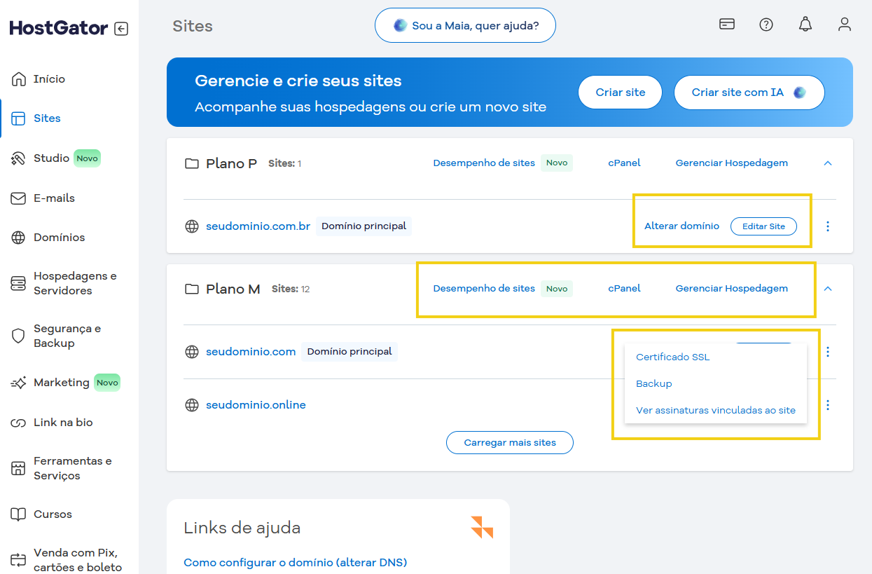Open the help question mark icon

coord(766,25)
